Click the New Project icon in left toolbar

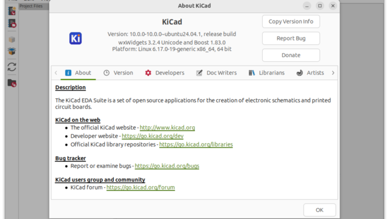pyautogui.click(x=11, y=11)
